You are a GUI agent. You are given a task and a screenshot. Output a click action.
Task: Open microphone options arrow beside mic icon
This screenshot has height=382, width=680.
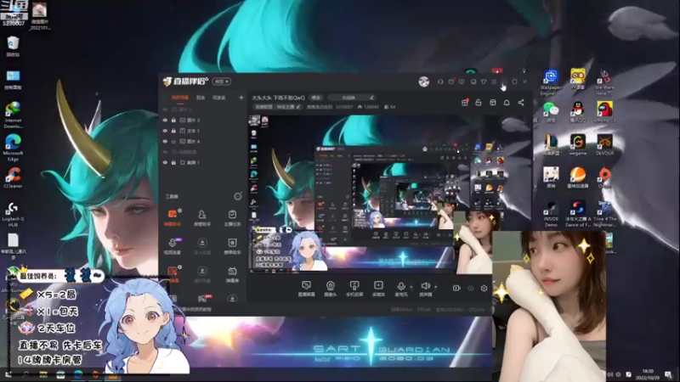point(411,287)
